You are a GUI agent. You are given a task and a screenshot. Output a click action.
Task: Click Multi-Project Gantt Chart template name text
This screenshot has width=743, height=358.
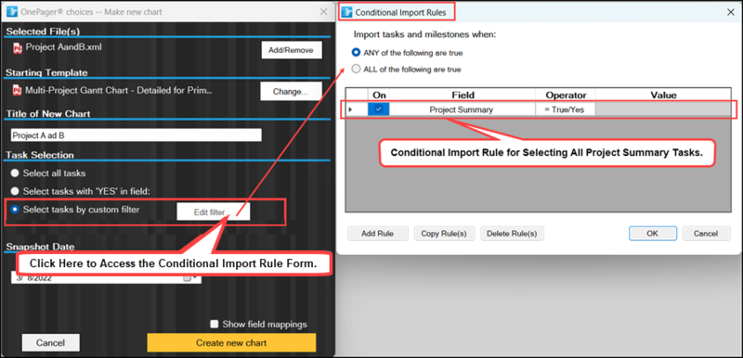pos(119,90)
